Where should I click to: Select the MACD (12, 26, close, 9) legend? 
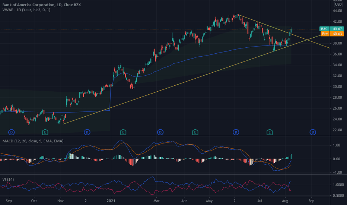click(33, 141)
